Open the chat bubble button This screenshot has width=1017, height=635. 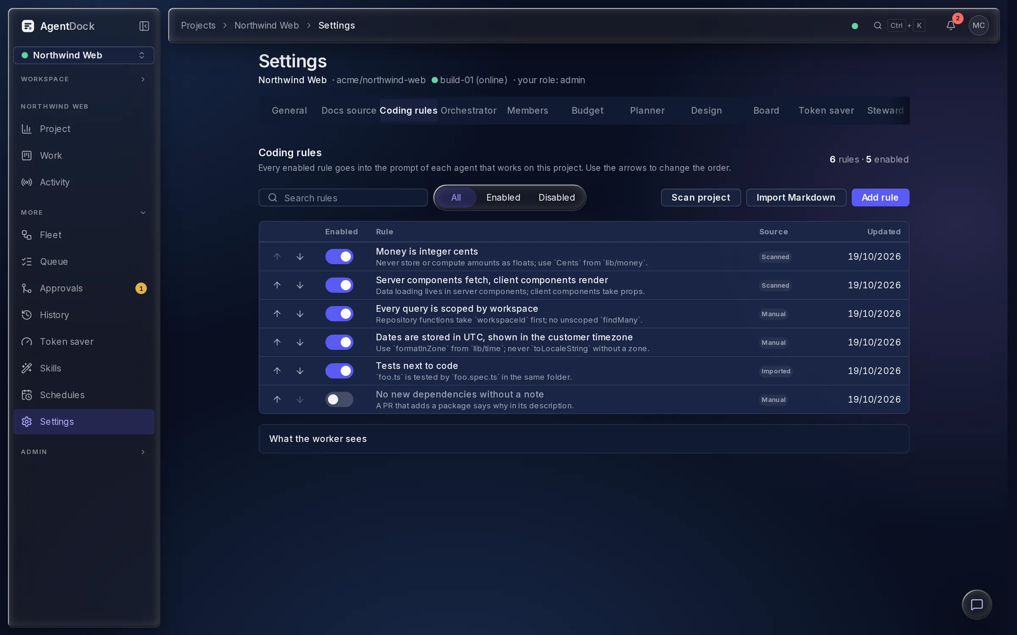977,605
